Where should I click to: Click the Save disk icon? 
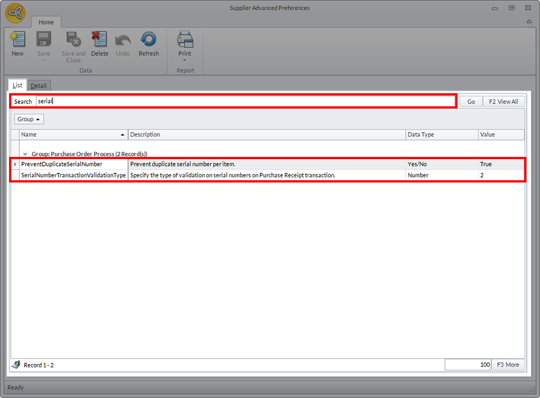coord(44,40)
